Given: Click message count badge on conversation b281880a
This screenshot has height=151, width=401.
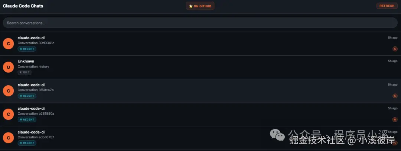Looking at the screenshot, I should pos(395,119).
